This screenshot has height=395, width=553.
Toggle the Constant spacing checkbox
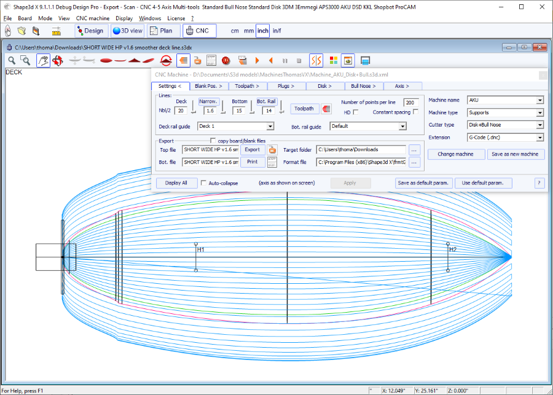416,112
